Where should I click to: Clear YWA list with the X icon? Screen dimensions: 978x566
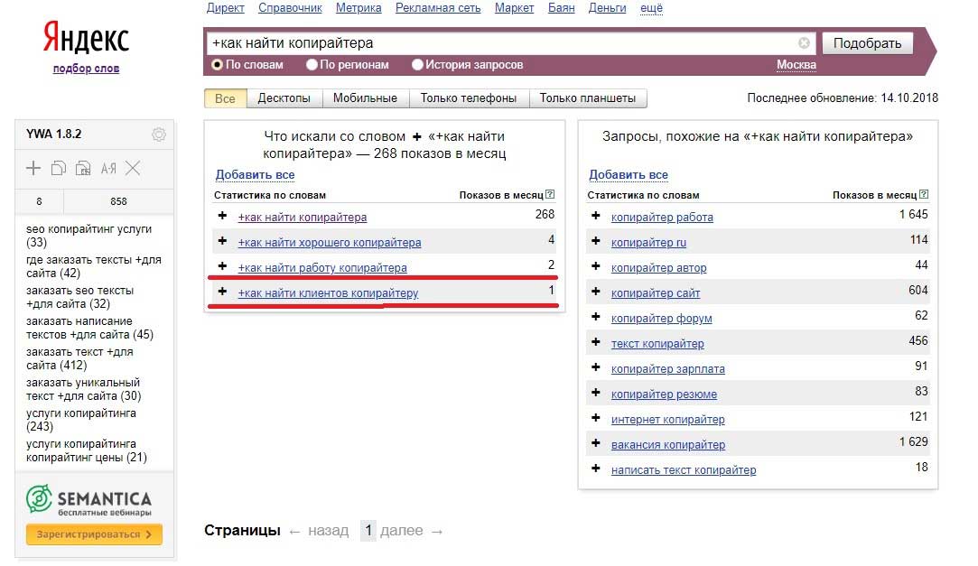pos(133,168)
